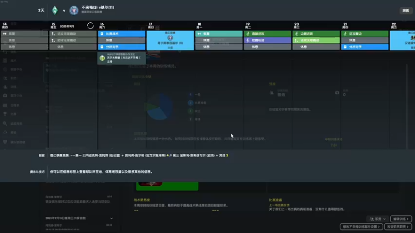Click the 战术熟悉度 heading

[142, 200]
